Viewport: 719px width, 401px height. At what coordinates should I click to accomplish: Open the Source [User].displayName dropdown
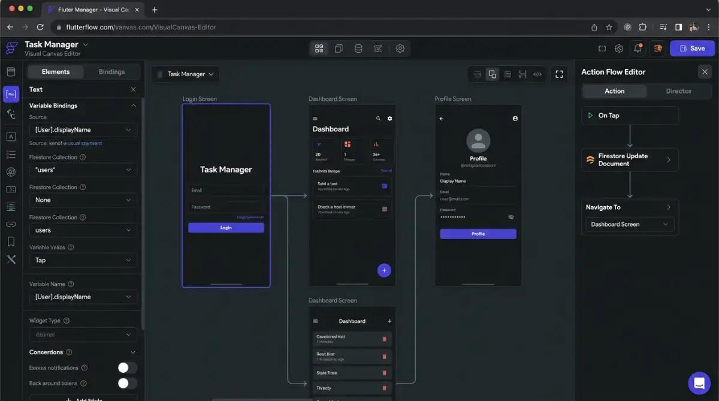click(83, 129)
